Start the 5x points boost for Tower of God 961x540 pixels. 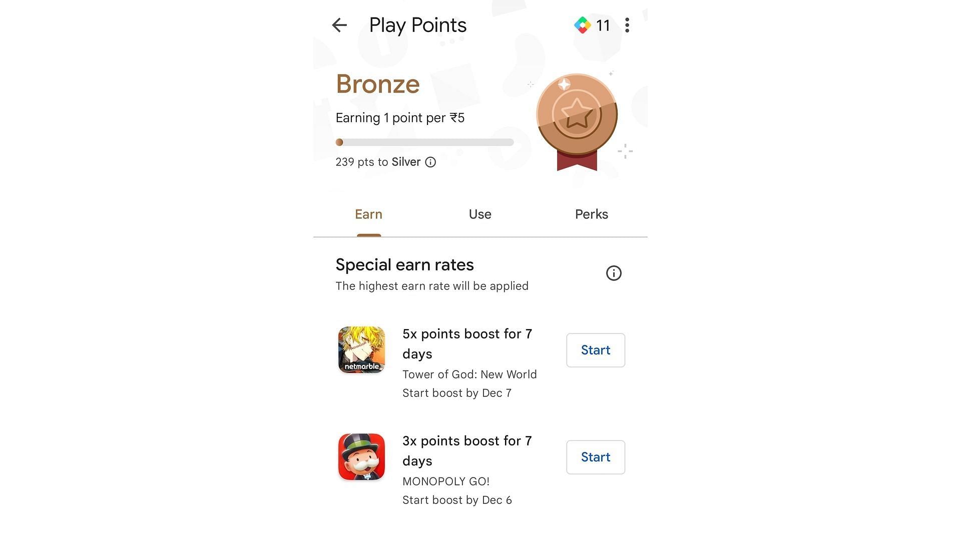click(x=595, y=350)
